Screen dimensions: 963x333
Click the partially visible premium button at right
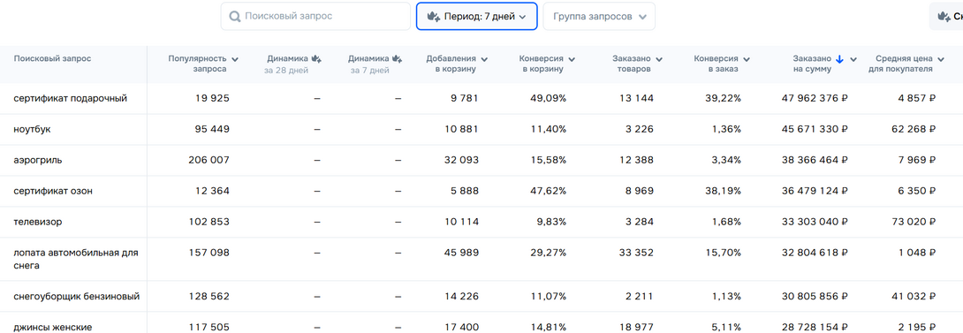point(946,16)
